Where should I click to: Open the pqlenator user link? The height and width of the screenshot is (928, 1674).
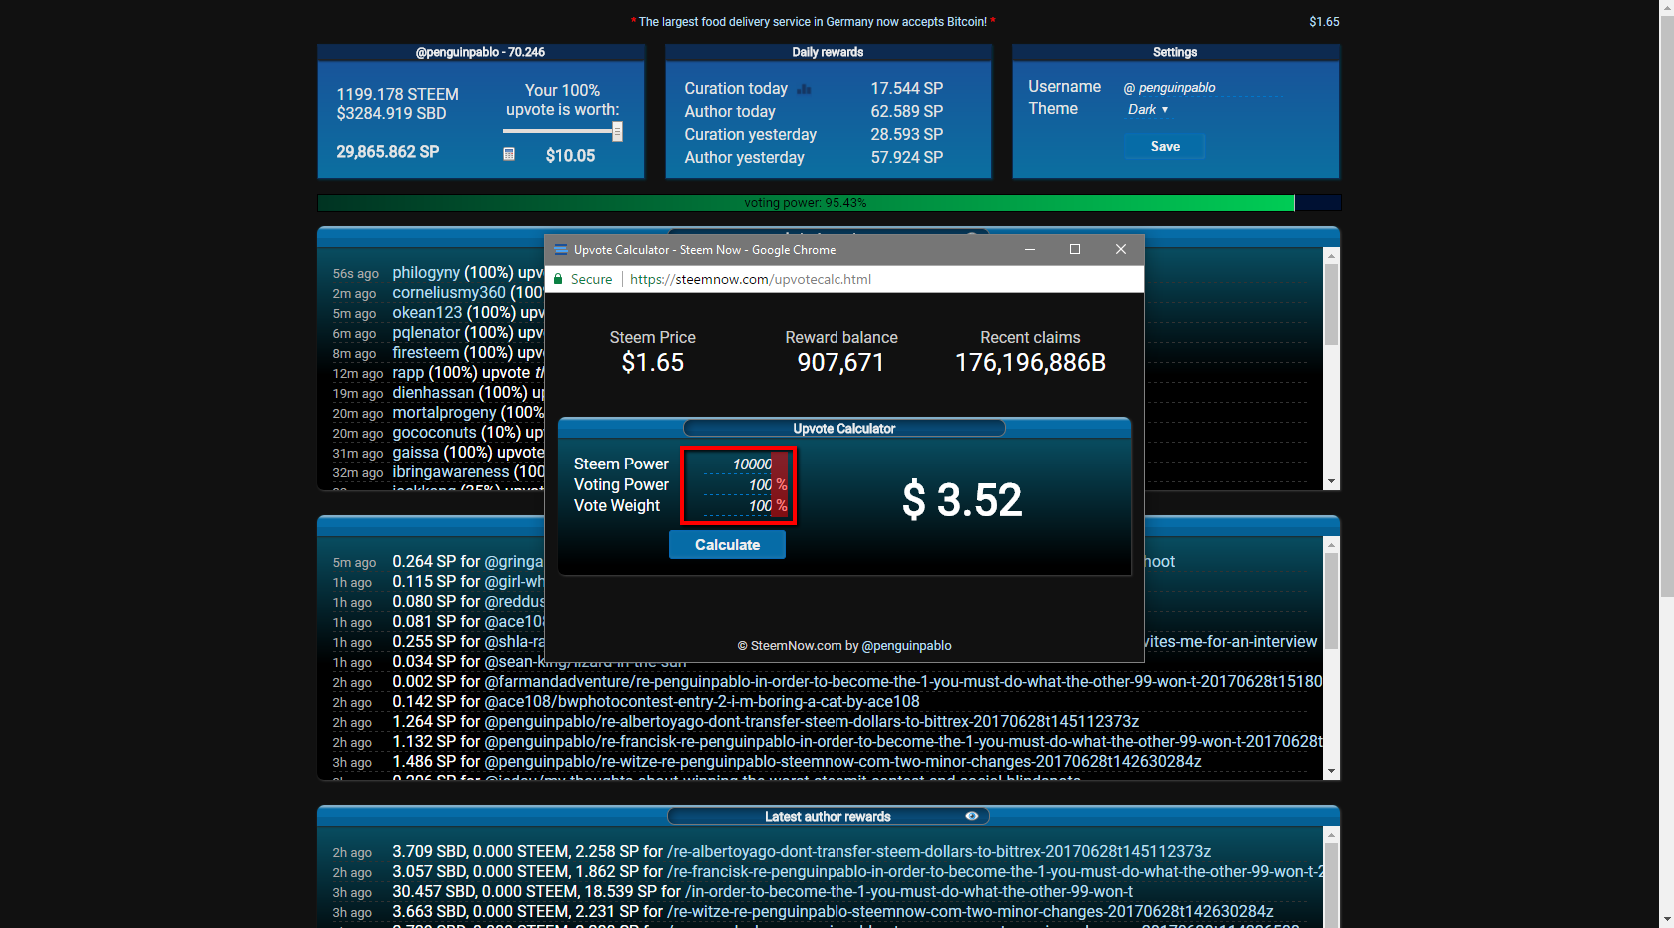coord(426,332)
